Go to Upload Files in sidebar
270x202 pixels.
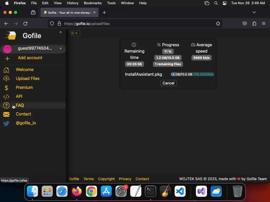[27, 78]
